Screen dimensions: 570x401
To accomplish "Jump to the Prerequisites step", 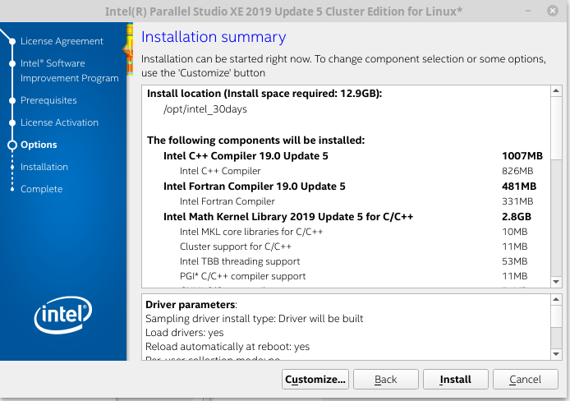I will tap(48, 100).
